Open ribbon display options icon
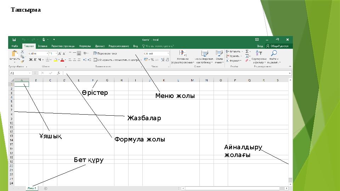Image resolution: width=340 pixels, height=191 pixels. [257, 40]
